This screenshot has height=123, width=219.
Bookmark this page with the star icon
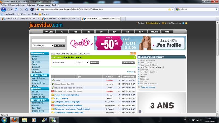coord(169,9)
